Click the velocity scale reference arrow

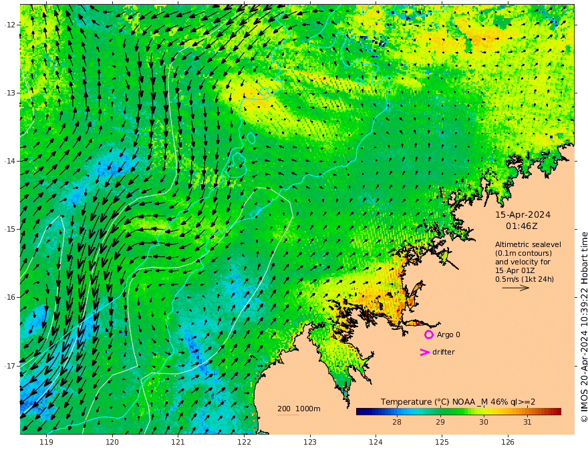[516, 288]
